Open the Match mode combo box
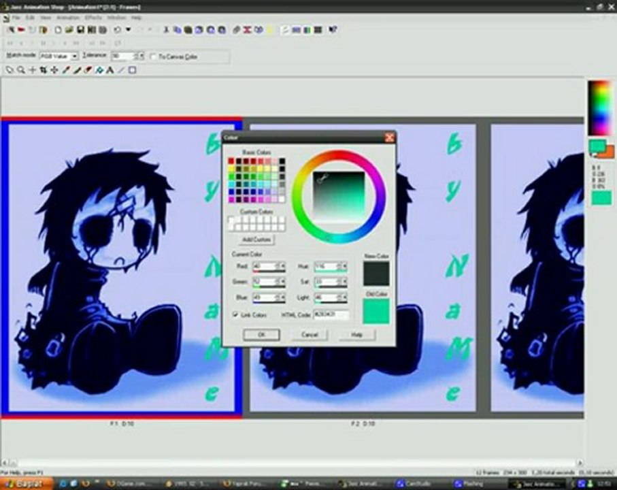Screen dimensions: 617x490 59,56
